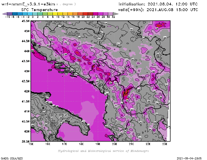The width and height of the screenshot is (207, 160).
Task: Click the color bar swatch between -10 and -8
Action: [10, 14]
